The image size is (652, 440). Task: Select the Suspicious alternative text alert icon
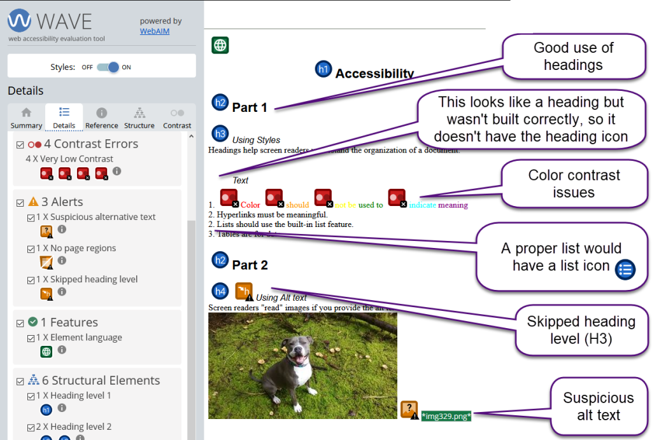pyautogui.click(x=45, y=231)
